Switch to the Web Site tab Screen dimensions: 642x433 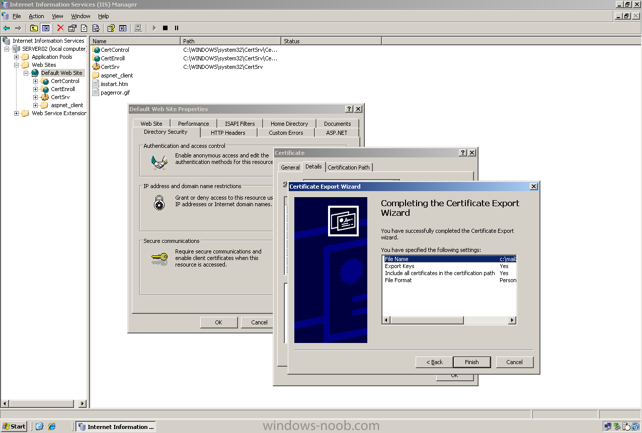[151, 124]
